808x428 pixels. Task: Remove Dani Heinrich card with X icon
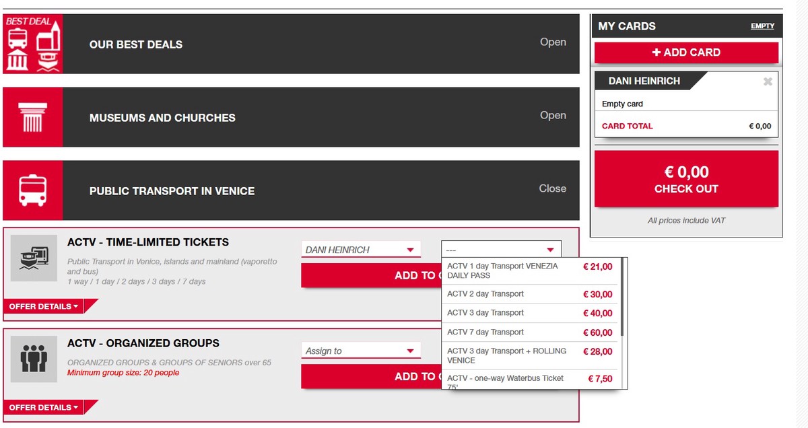tap(768, 81)
